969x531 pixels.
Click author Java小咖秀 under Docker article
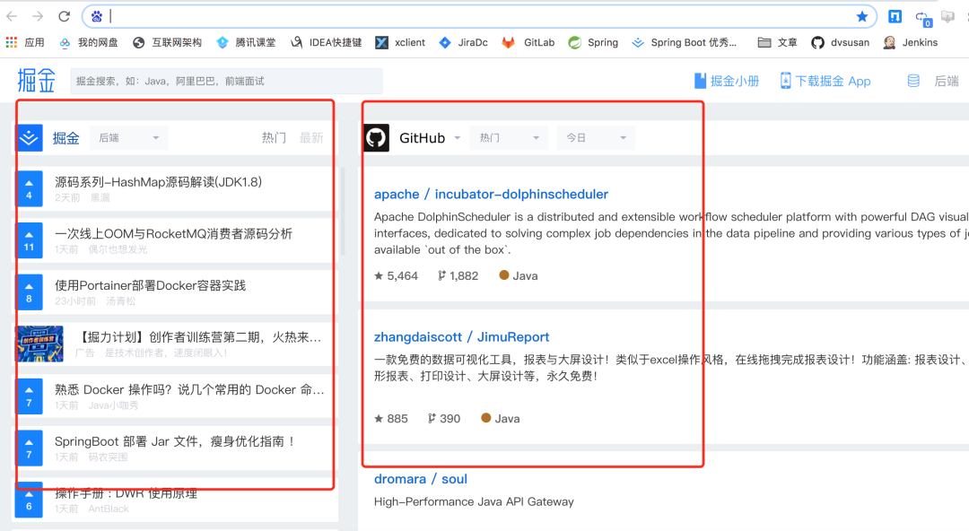click(x=114, y=405)
